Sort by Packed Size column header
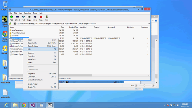192x108 pixels. (x=73, y=27)
